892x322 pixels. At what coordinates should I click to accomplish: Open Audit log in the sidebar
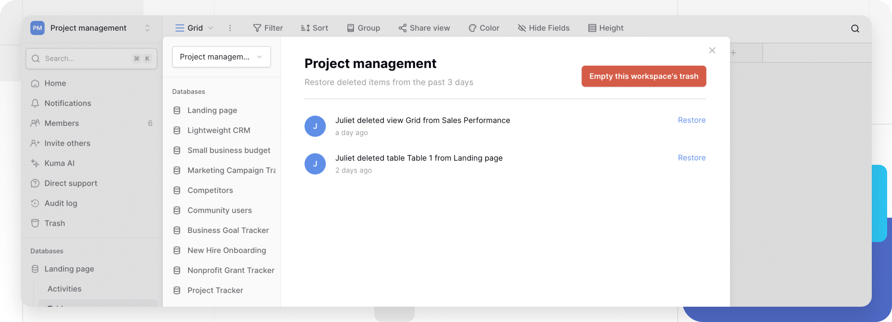[61, 203]
